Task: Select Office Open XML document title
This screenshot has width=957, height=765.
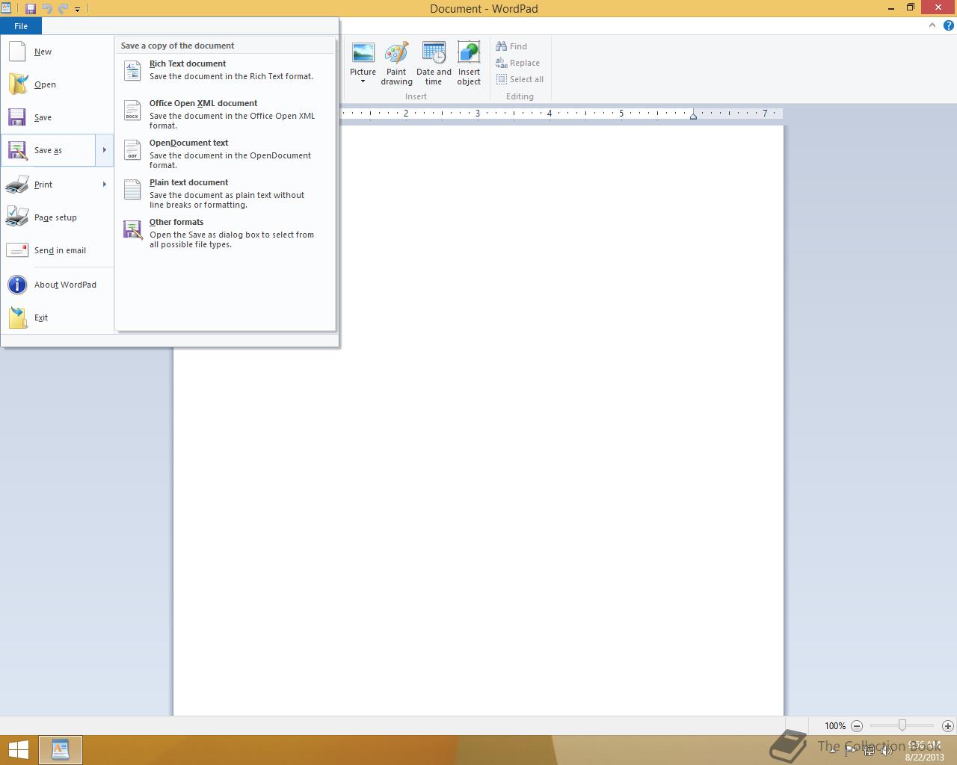Action: click(x=203, y=103)
